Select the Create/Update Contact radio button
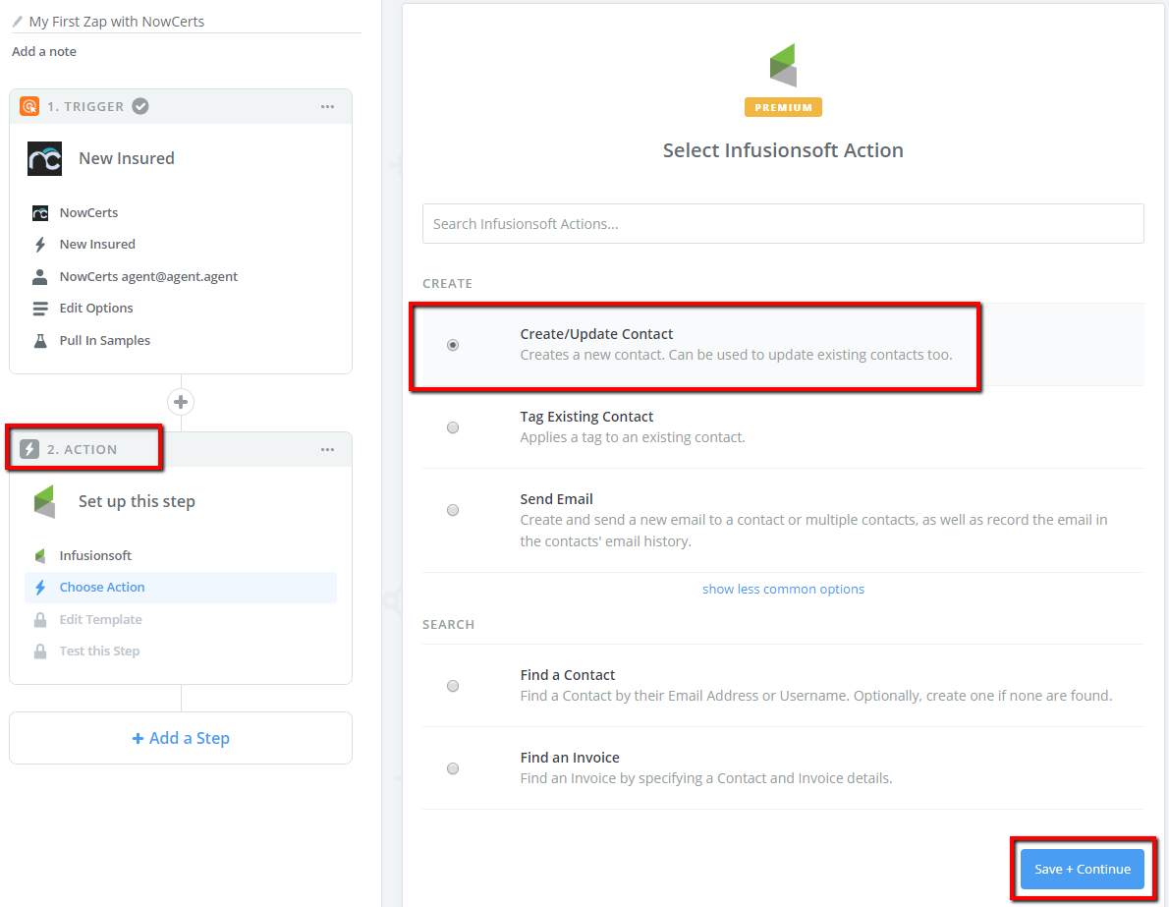This screenshot has width=1169, height=907. coord(453,345)
